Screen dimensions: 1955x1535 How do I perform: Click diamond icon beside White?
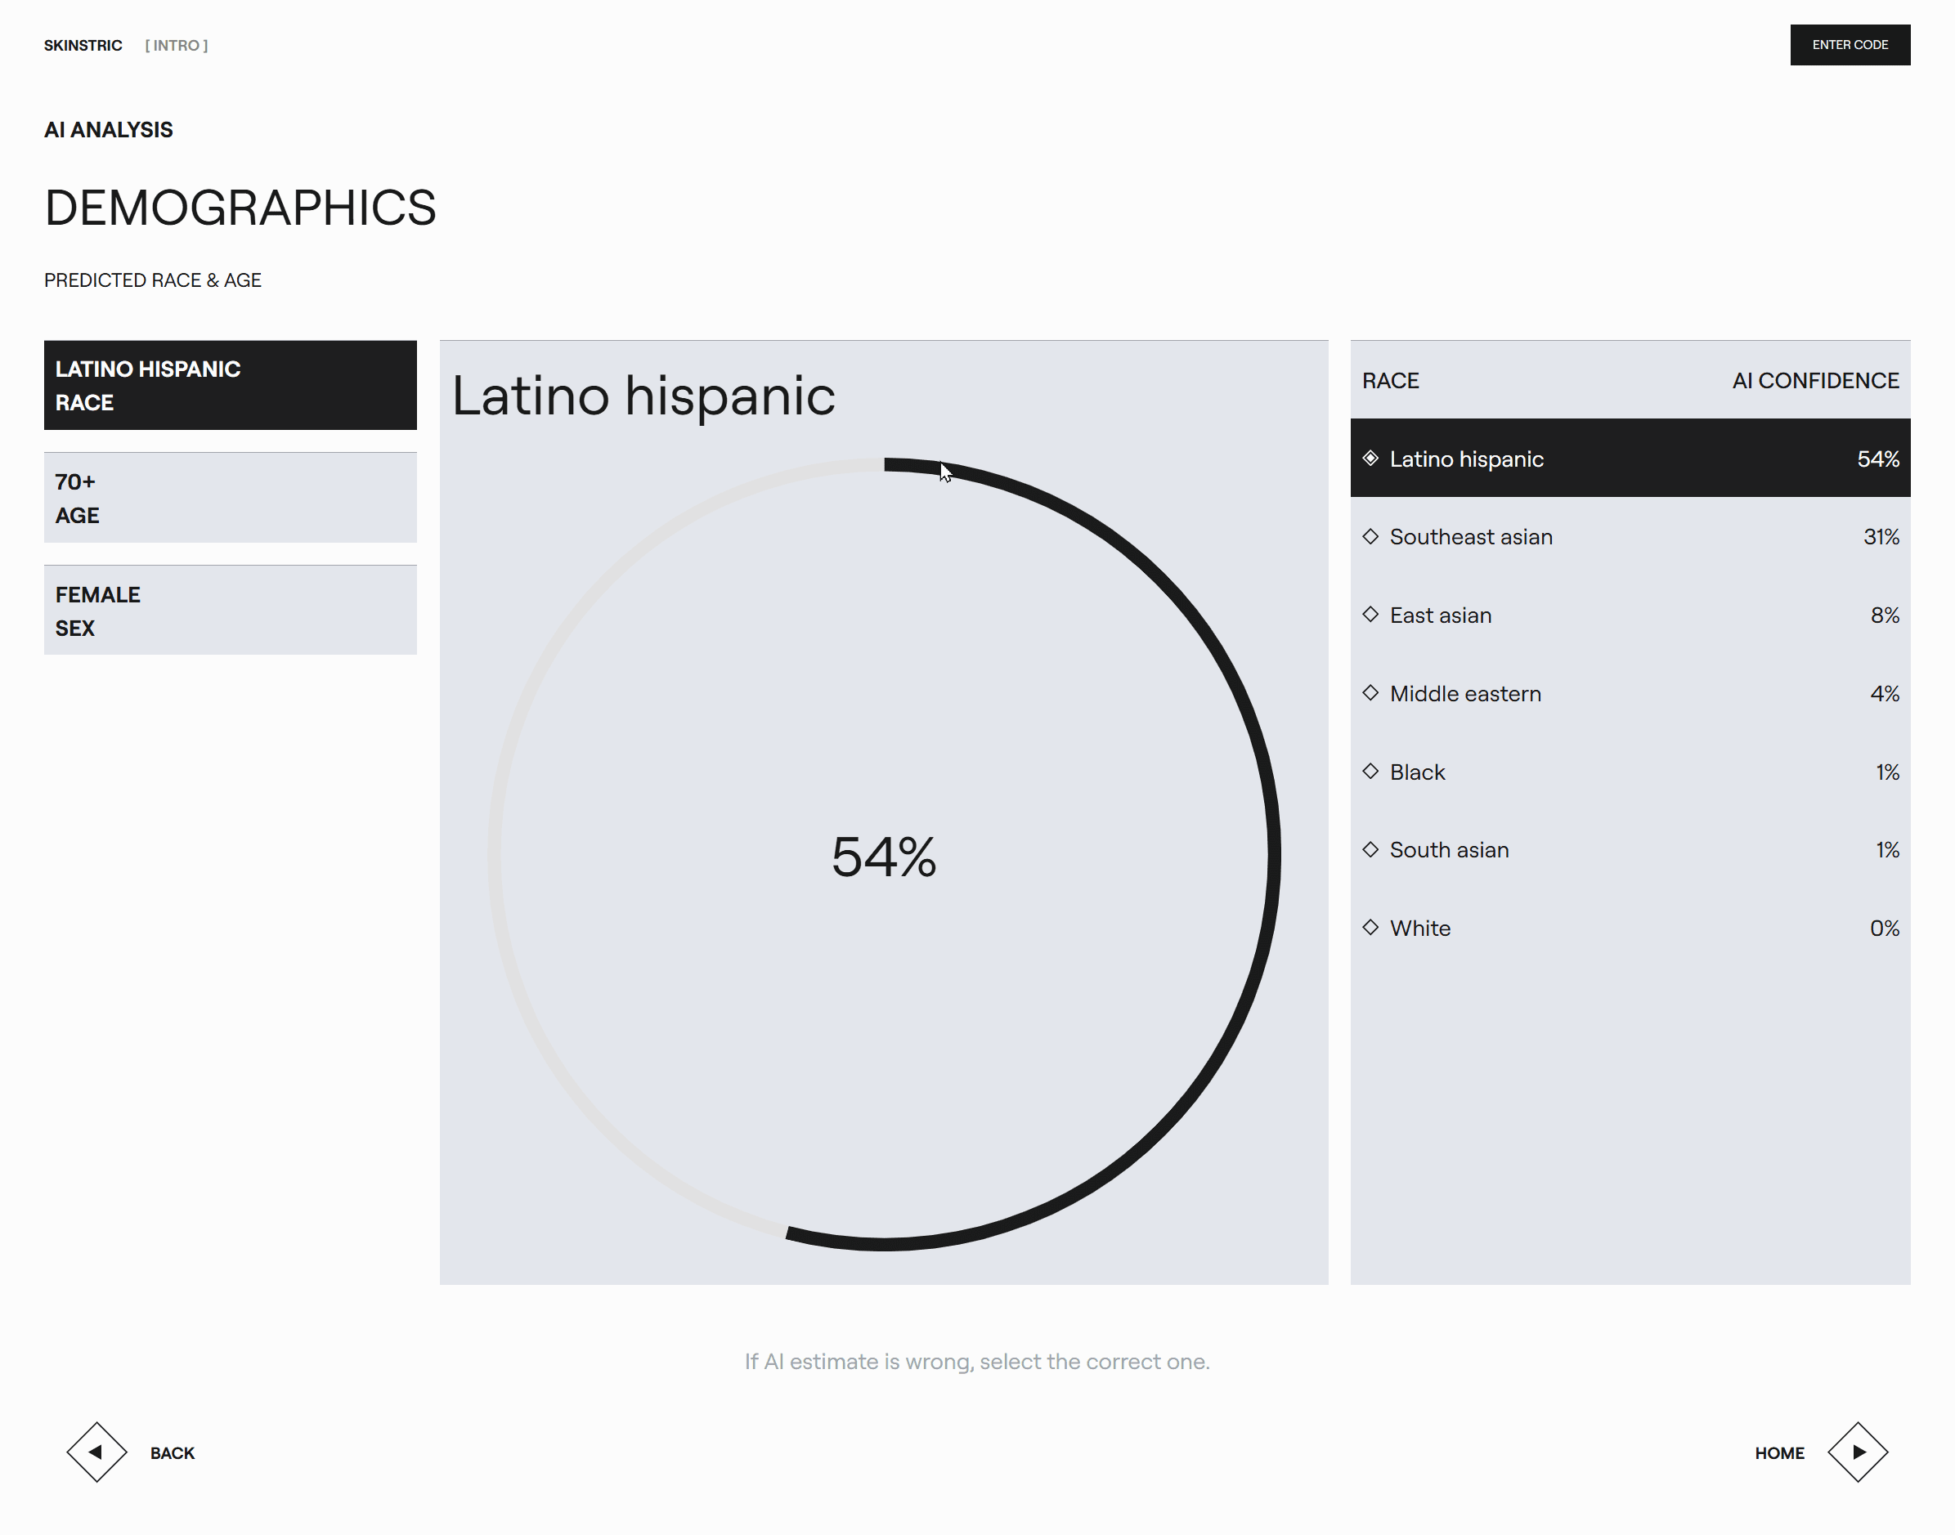[1370, 928]
